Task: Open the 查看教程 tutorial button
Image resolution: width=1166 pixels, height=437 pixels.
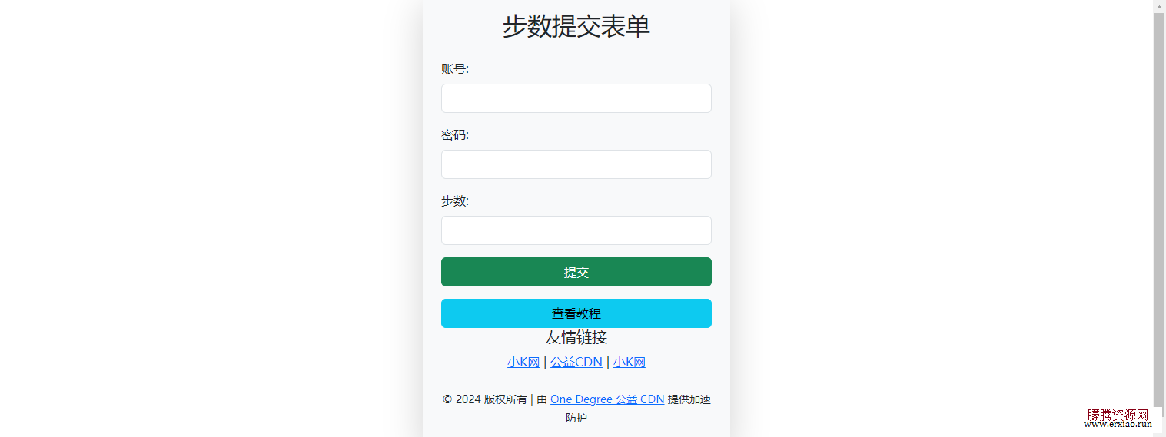Action: [576, 313]
